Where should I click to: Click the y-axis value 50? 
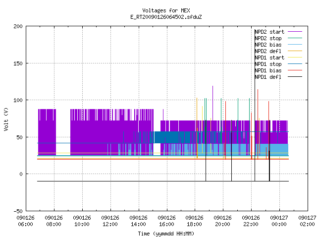19,137
